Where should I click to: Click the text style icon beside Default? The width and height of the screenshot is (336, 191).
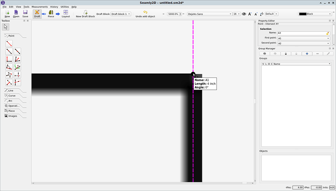coord(262,14)
